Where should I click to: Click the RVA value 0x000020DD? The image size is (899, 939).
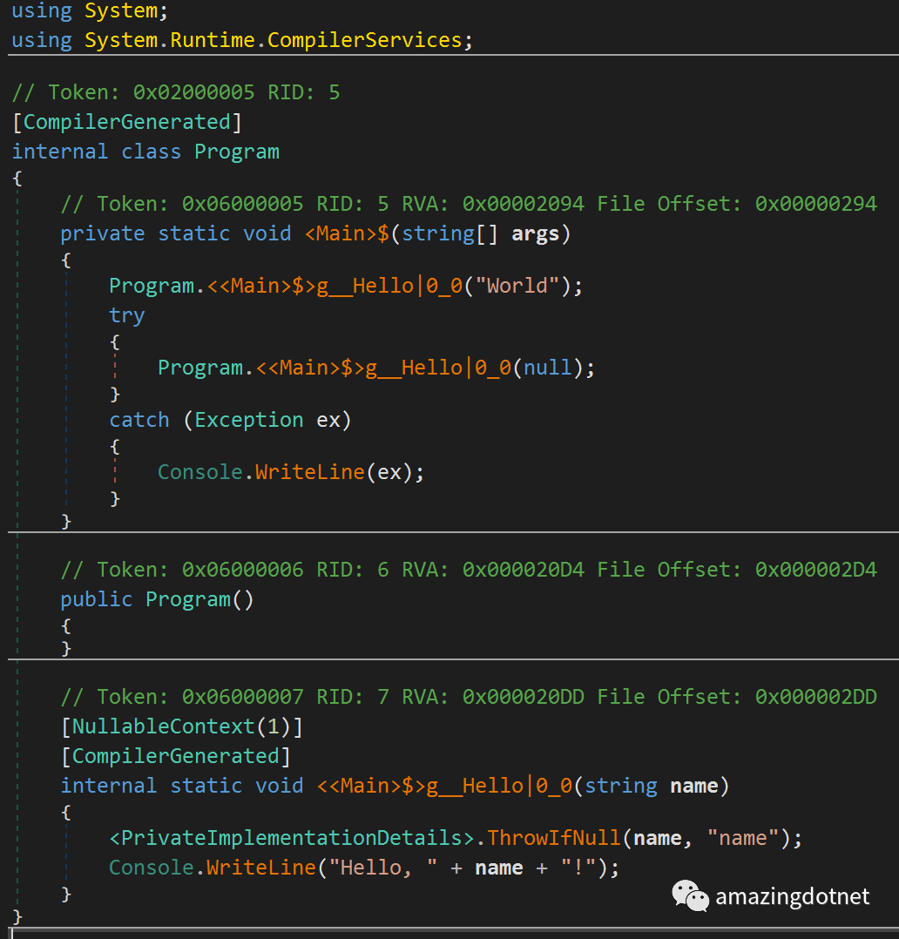pyautogui.click(x=523, y=697)
